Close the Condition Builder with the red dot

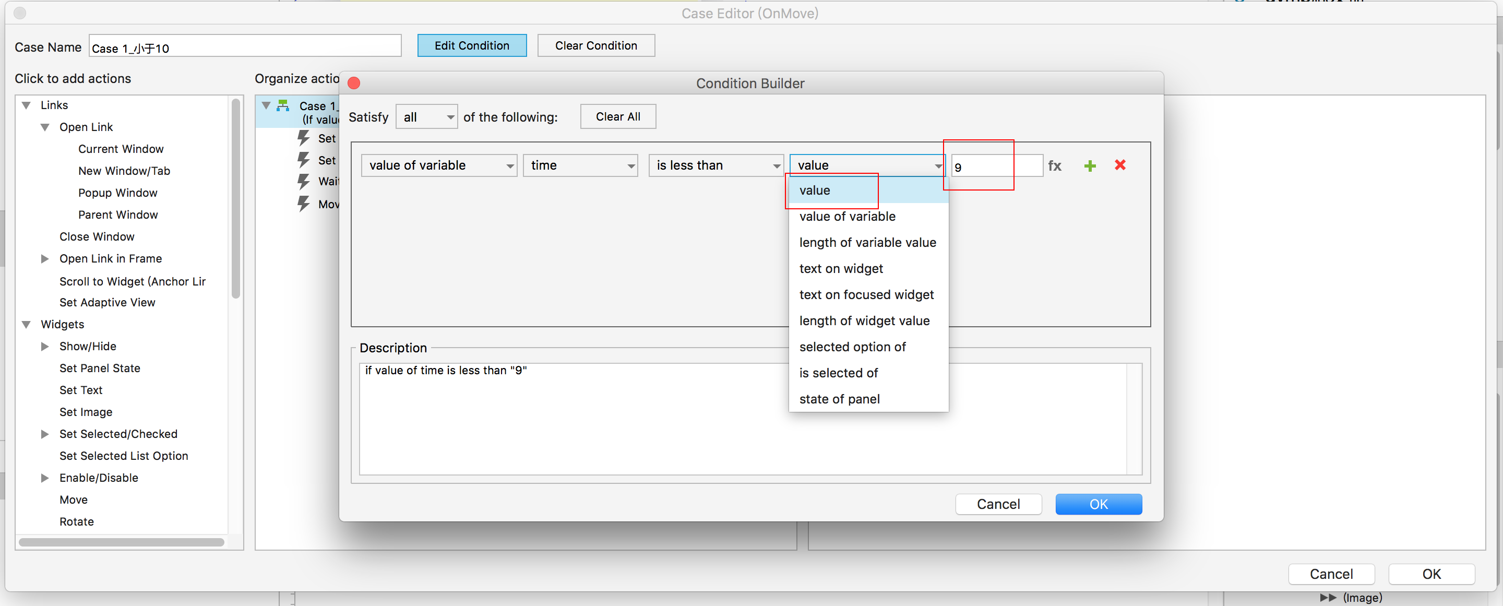[354, 84]
